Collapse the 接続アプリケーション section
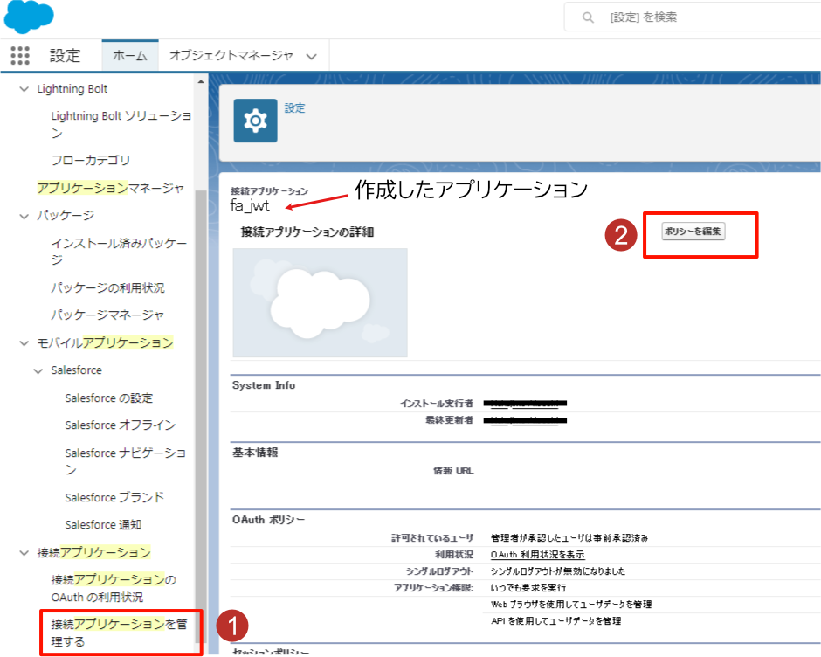Image resolution: width=821 pixels, height=657 pixels. point(24,552)
